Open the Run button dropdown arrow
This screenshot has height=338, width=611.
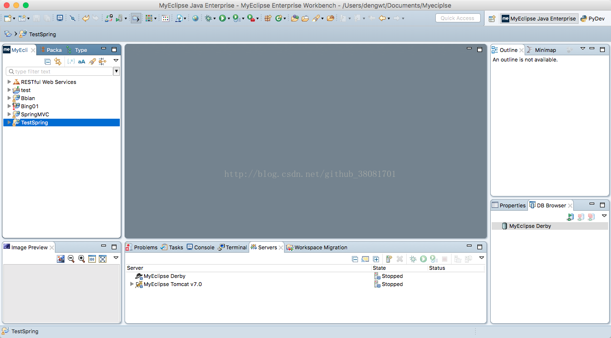[x=229, y=19]
